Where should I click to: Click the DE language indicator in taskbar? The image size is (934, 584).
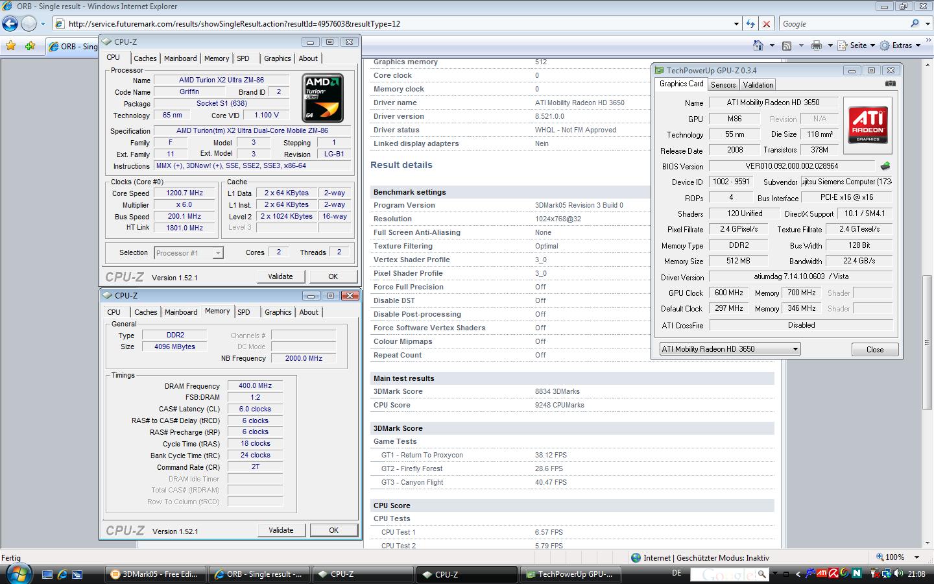(x=677, y=573)
